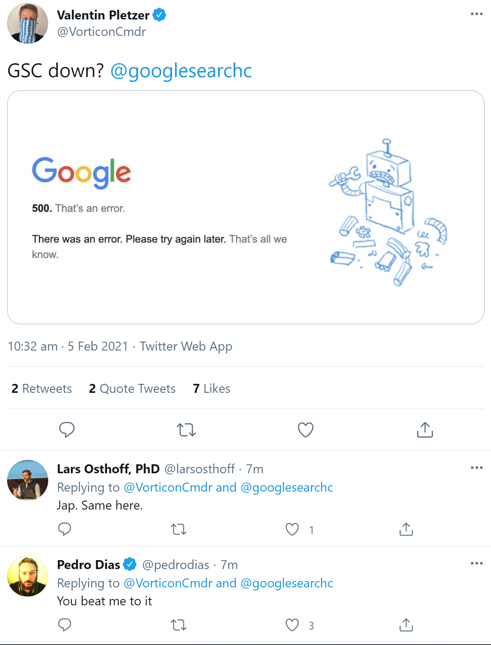491x645 pixels.
Task: Click @larsosthoff's username
Action: point(199,469)
